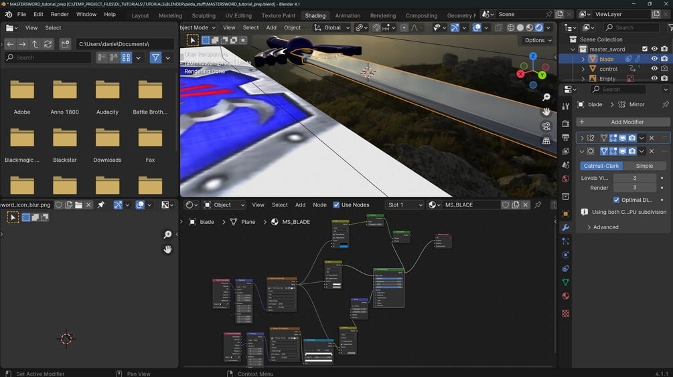Collapse the master_sword collection

573,49
